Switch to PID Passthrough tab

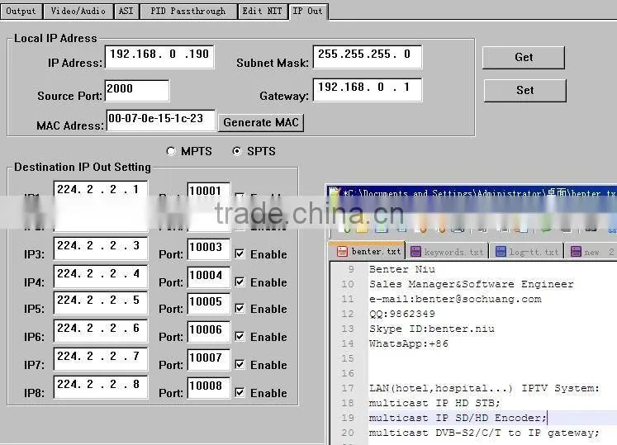click(x=188, y=11)
